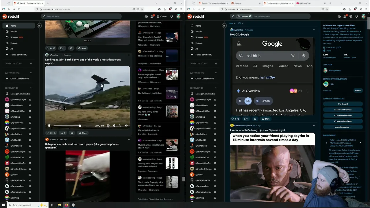
Task: Collapse Custom Feeds section in left window
Action: [x=31, y=73]
